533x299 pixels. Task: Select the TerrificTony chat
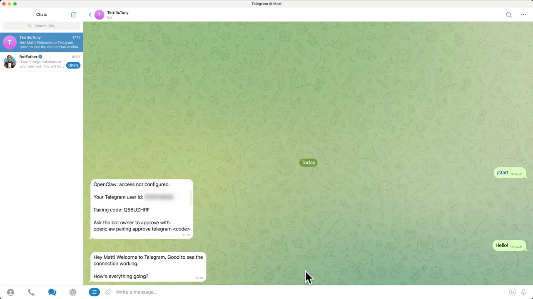(42, 42)
